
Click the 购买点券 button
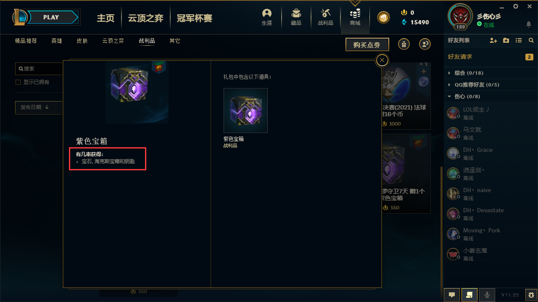click(x=367, y=45)
